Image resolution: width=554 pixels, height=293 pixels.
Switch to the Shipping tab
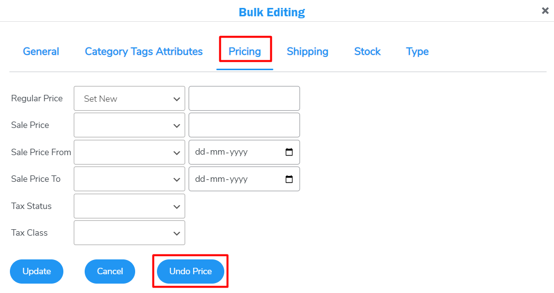pyautogui.click(x=307, y=51)
